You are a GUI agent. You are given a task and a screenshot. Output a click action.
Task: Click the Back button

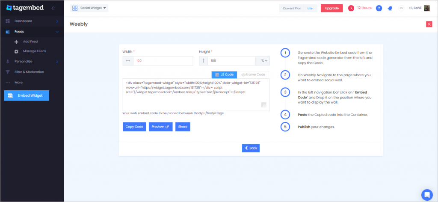(x=251, y=148)
